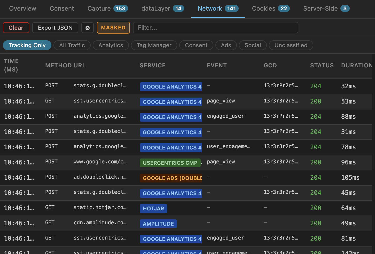The height and width of the screenshot is (254, 375).
Task: Toggle the Ads filter chip
Action: click(226, 45)
